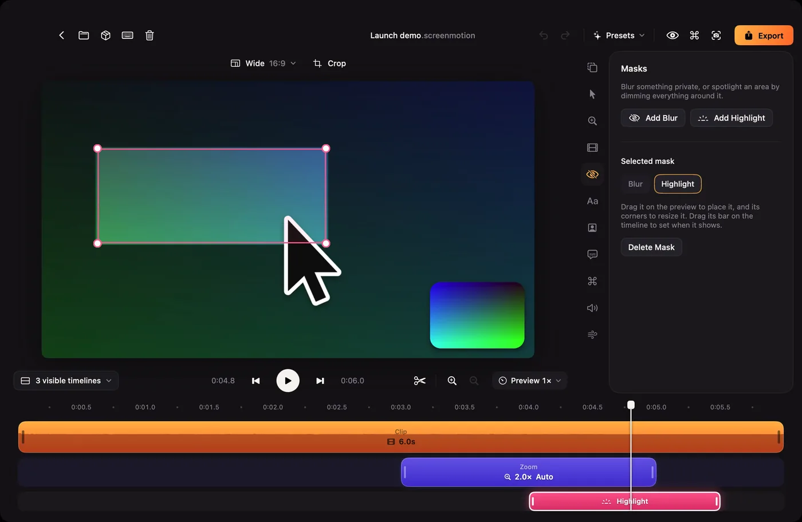The width and height of the screenshot is (802, 522).
Task: Delete project with trash icon
Action: [x=150, y=35]
